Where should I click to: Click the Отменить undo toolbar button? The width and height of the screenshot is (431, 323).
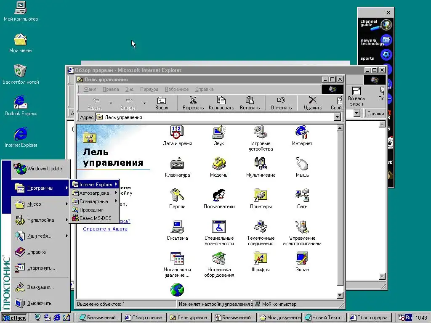281,103
